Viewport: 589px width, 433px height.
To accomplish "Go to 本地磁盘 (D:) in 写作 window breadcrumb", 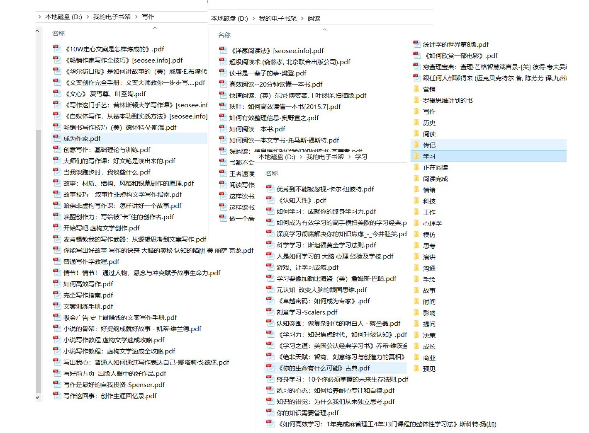I will (63, 17).
